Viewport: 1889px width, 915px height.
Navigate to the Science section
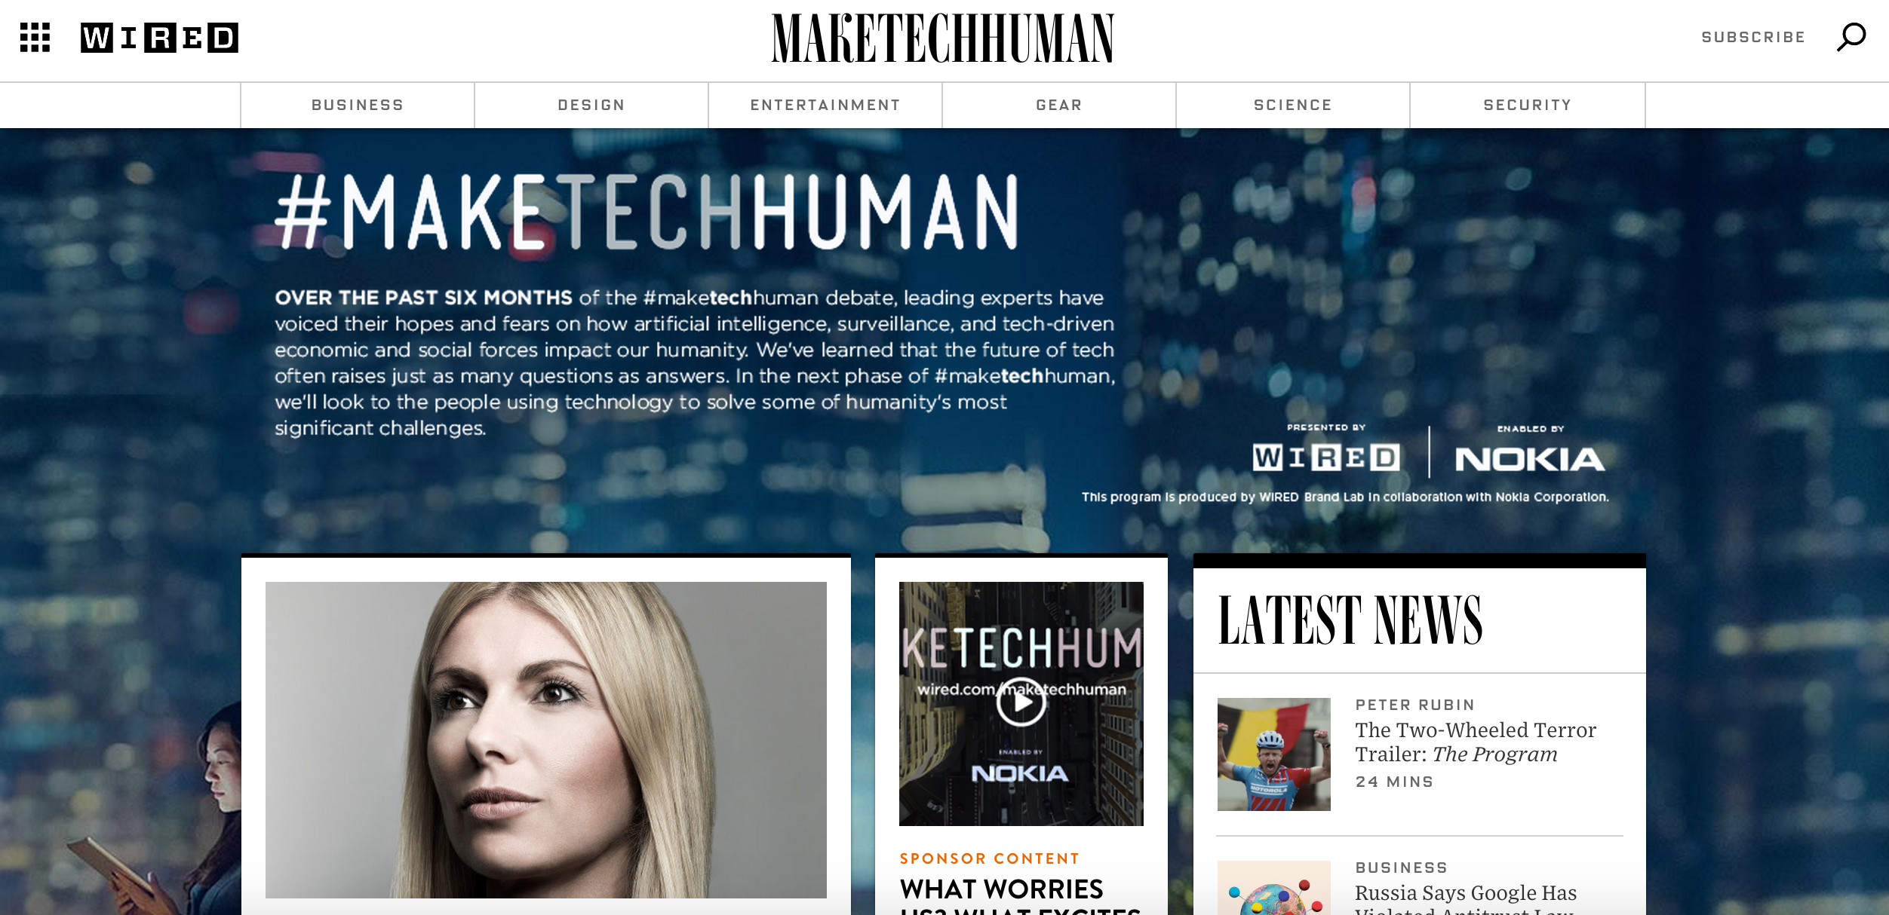1293,105
